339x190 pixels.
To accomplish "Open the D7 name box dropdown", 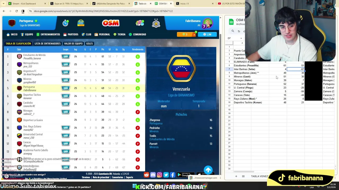I will coord(241,38).
